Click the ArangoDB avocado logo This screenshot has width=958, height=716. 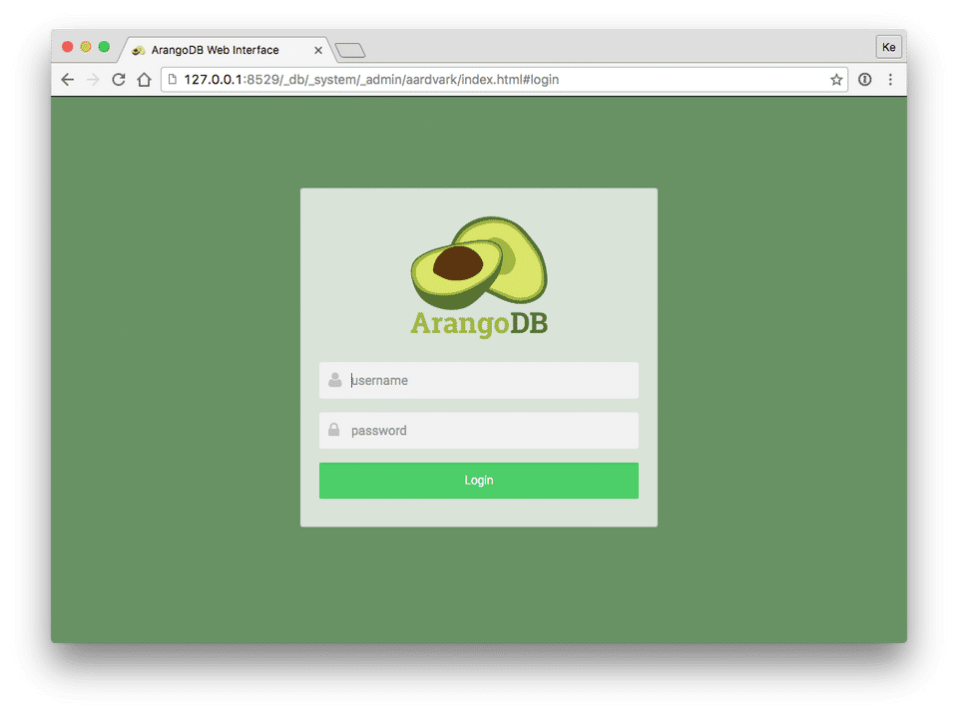479,262
